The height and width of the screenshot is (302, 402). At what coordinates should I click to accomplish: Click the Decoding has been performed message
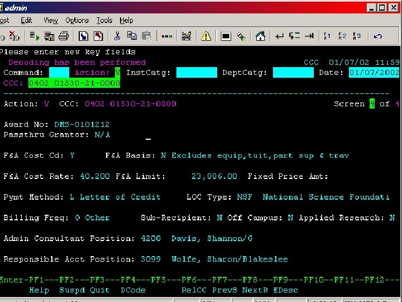[77, 63]
